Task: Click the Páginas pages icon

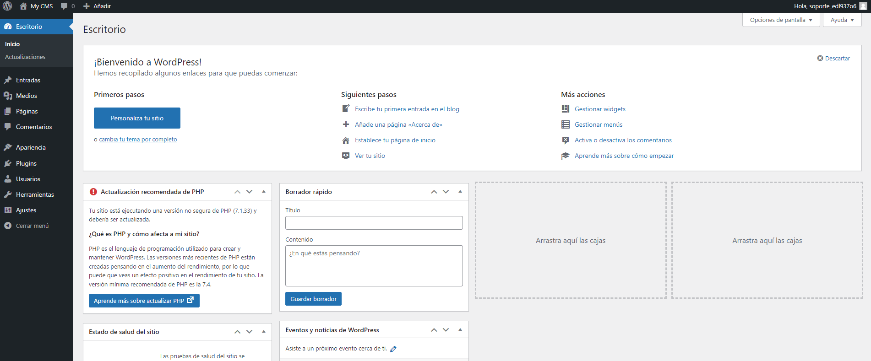Action: (8, 111)
